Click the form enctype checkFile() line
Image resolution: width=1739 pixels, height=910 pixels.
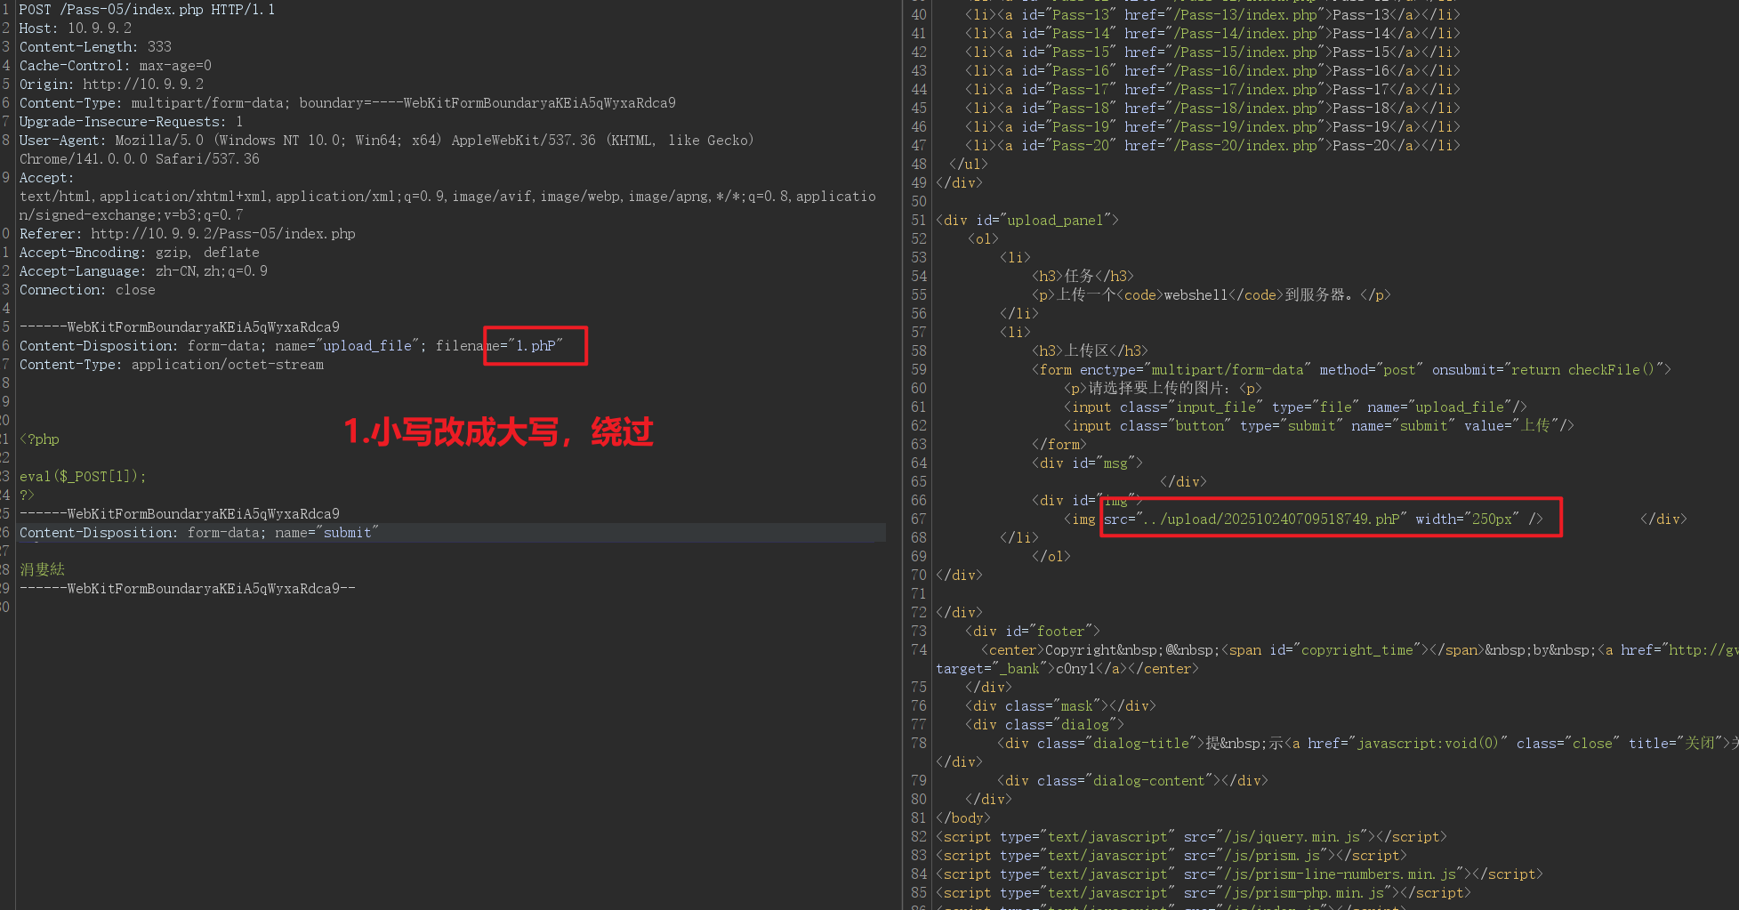coord(1352,370)
